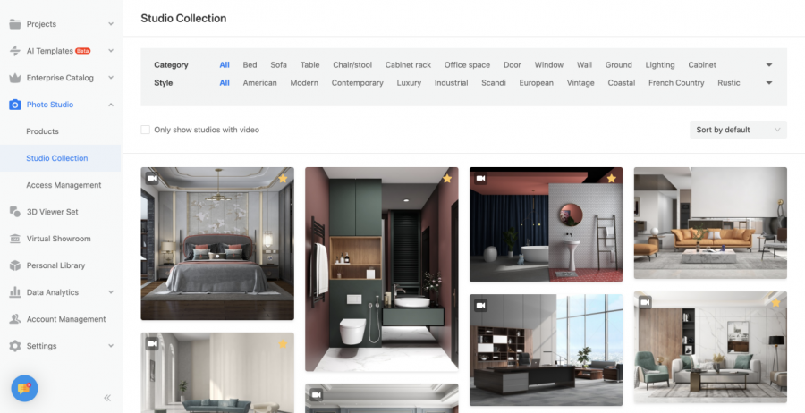This screenshot has width=805, height=413.
Task: Toggle favorite star on beige curtain studio
Action: 283,344
